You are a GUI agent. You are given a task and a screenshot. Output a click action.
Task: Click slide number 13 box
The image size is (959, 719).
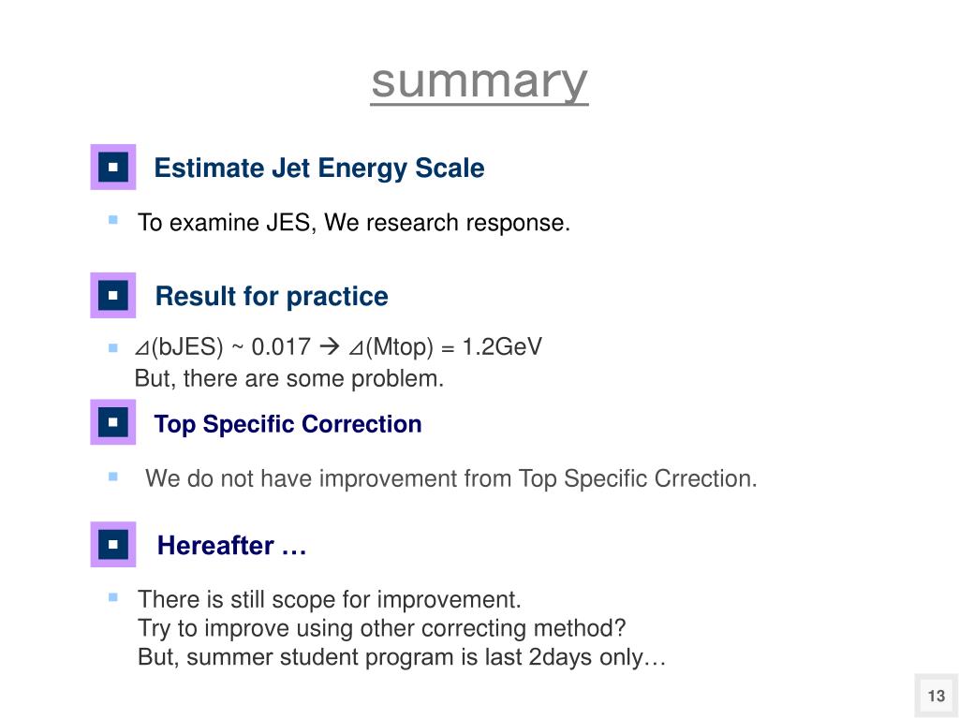click(937, 696)
